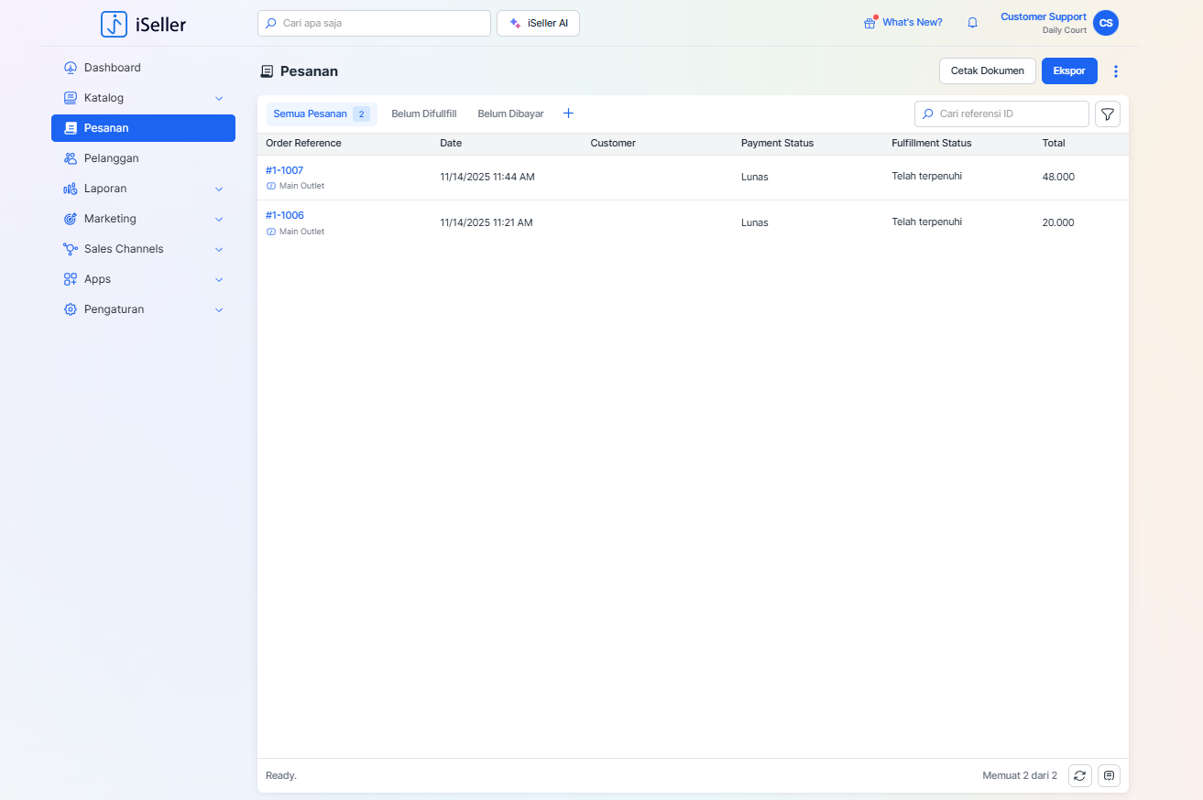
Task: Click the refresh orders icon
Action: pos(1079,776)
